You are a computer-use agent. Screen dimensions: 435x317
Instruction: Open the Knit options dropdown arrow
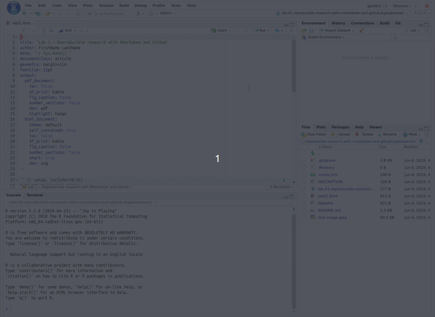(x=75, y=31)
